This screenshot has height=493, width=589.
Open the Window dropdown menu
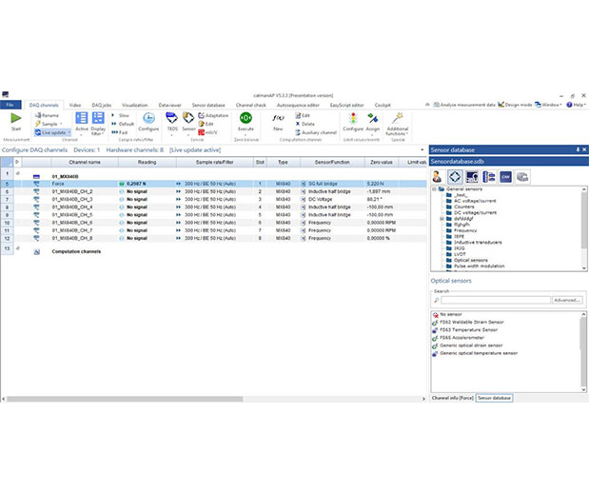pos(550,104)
